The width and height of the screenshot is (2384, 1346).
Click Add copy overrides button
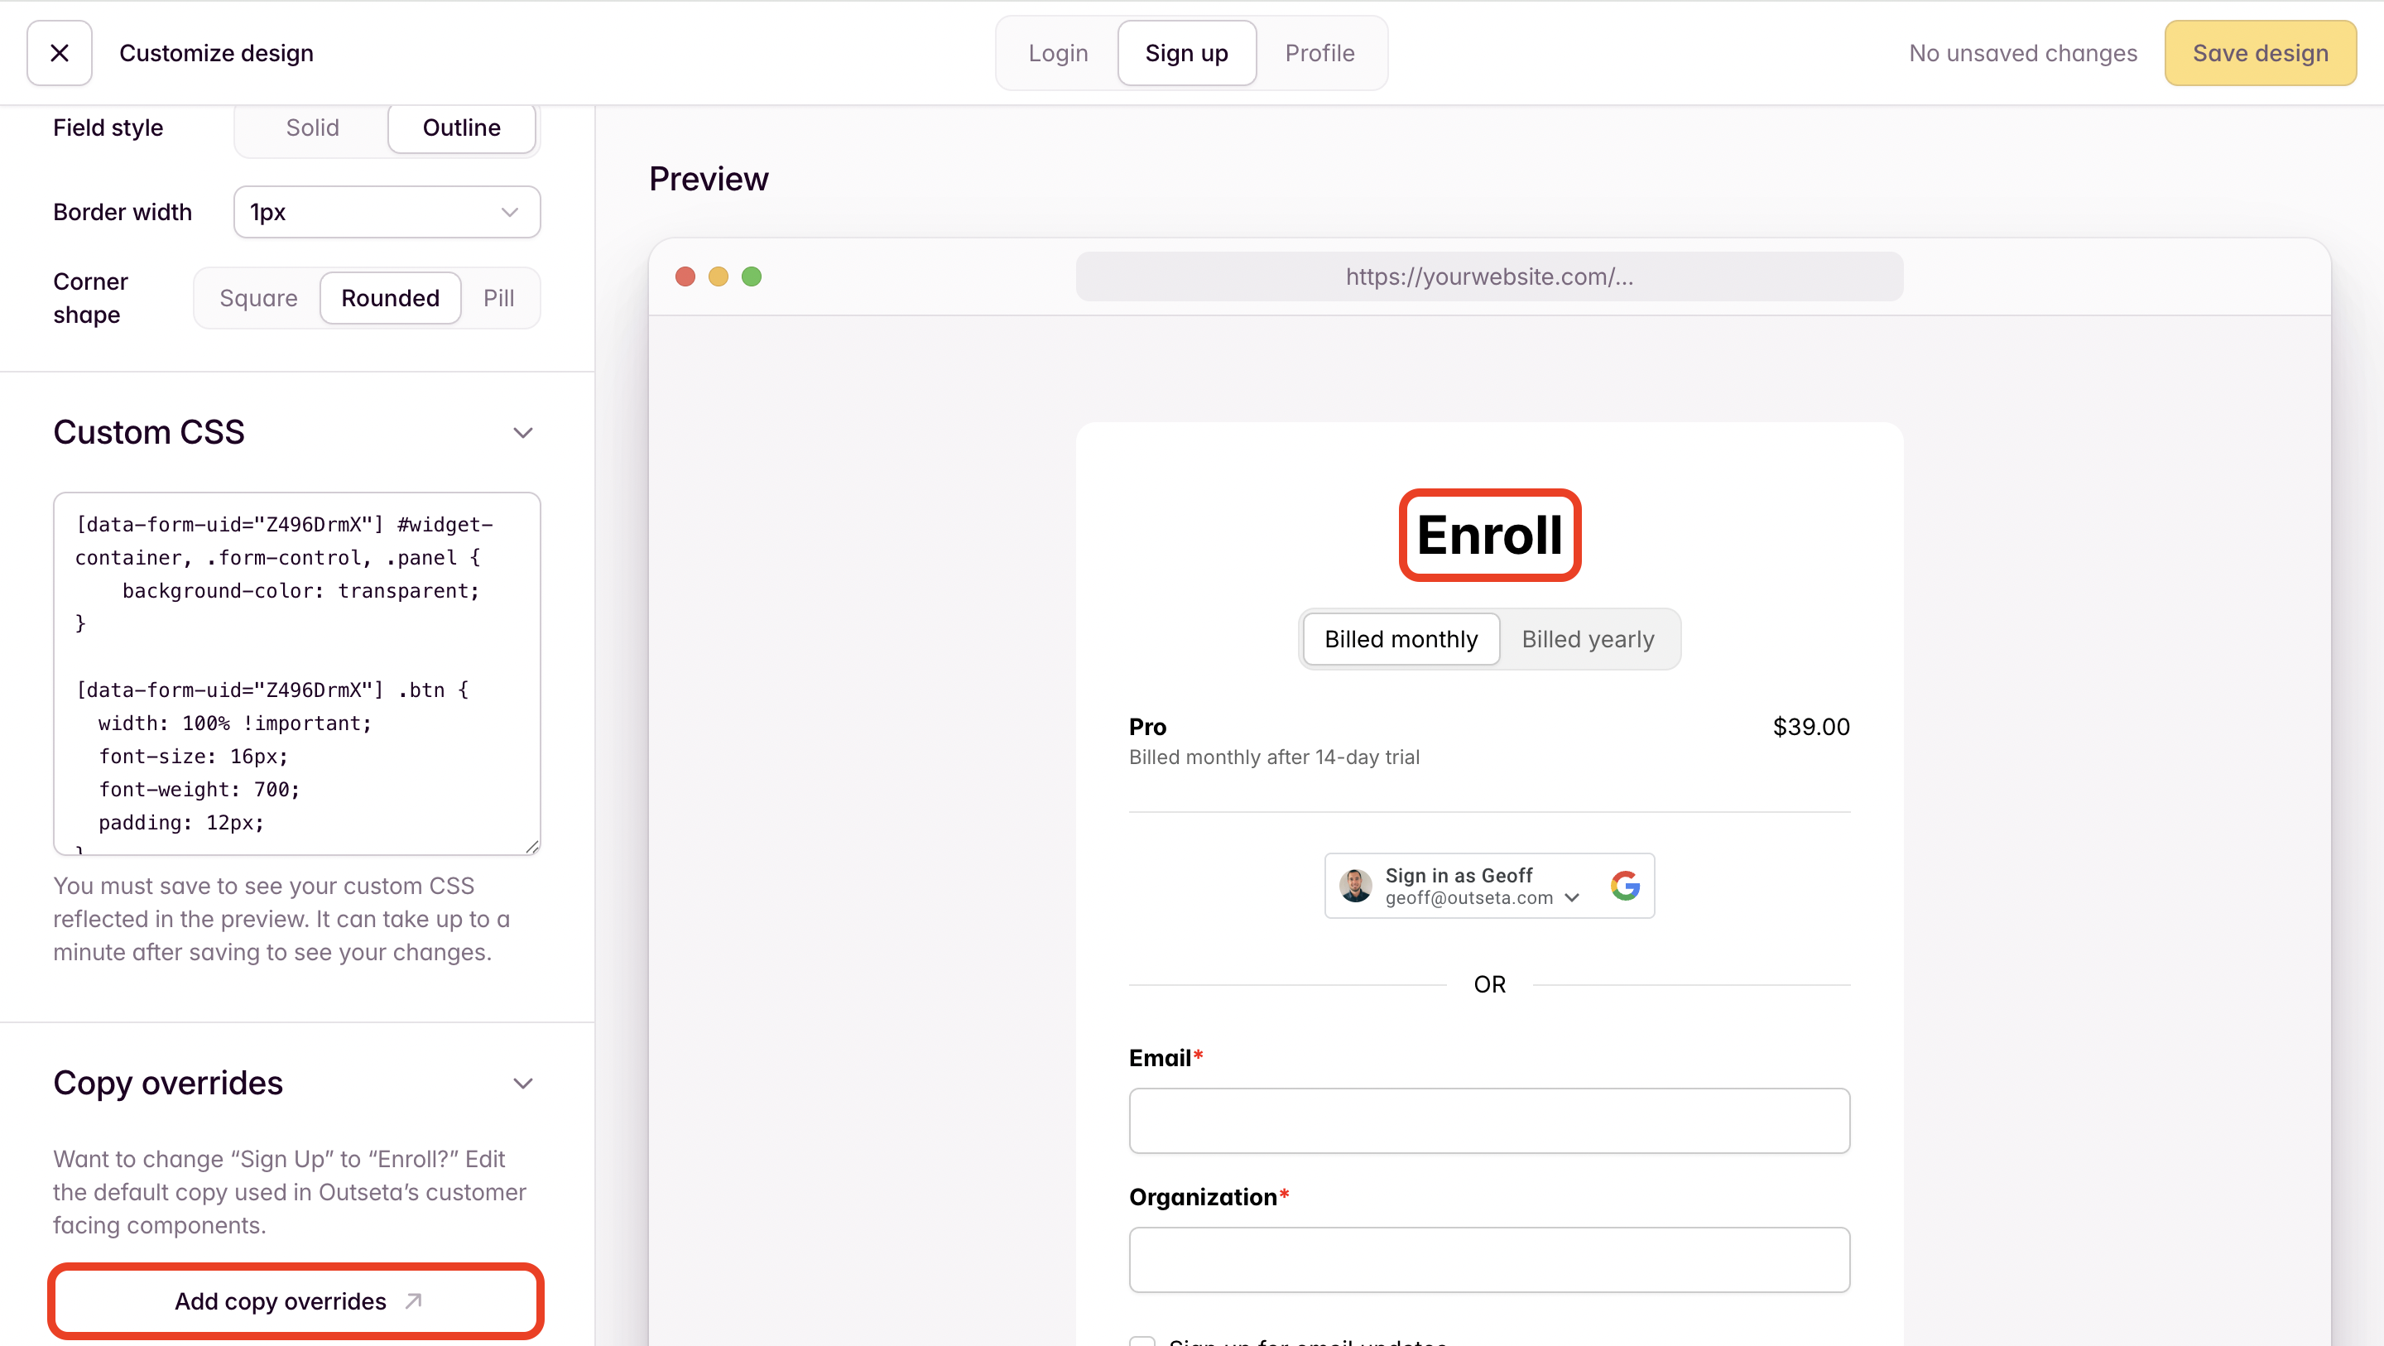(x=296, y=1301)
